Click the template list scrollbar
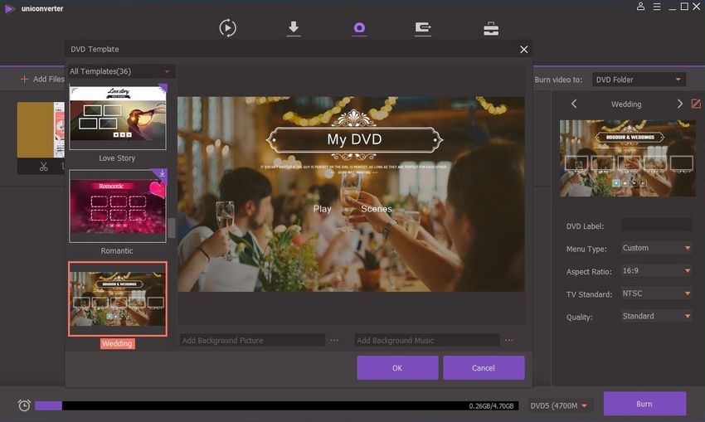The image size is (705, 422). tap(172, 229)
